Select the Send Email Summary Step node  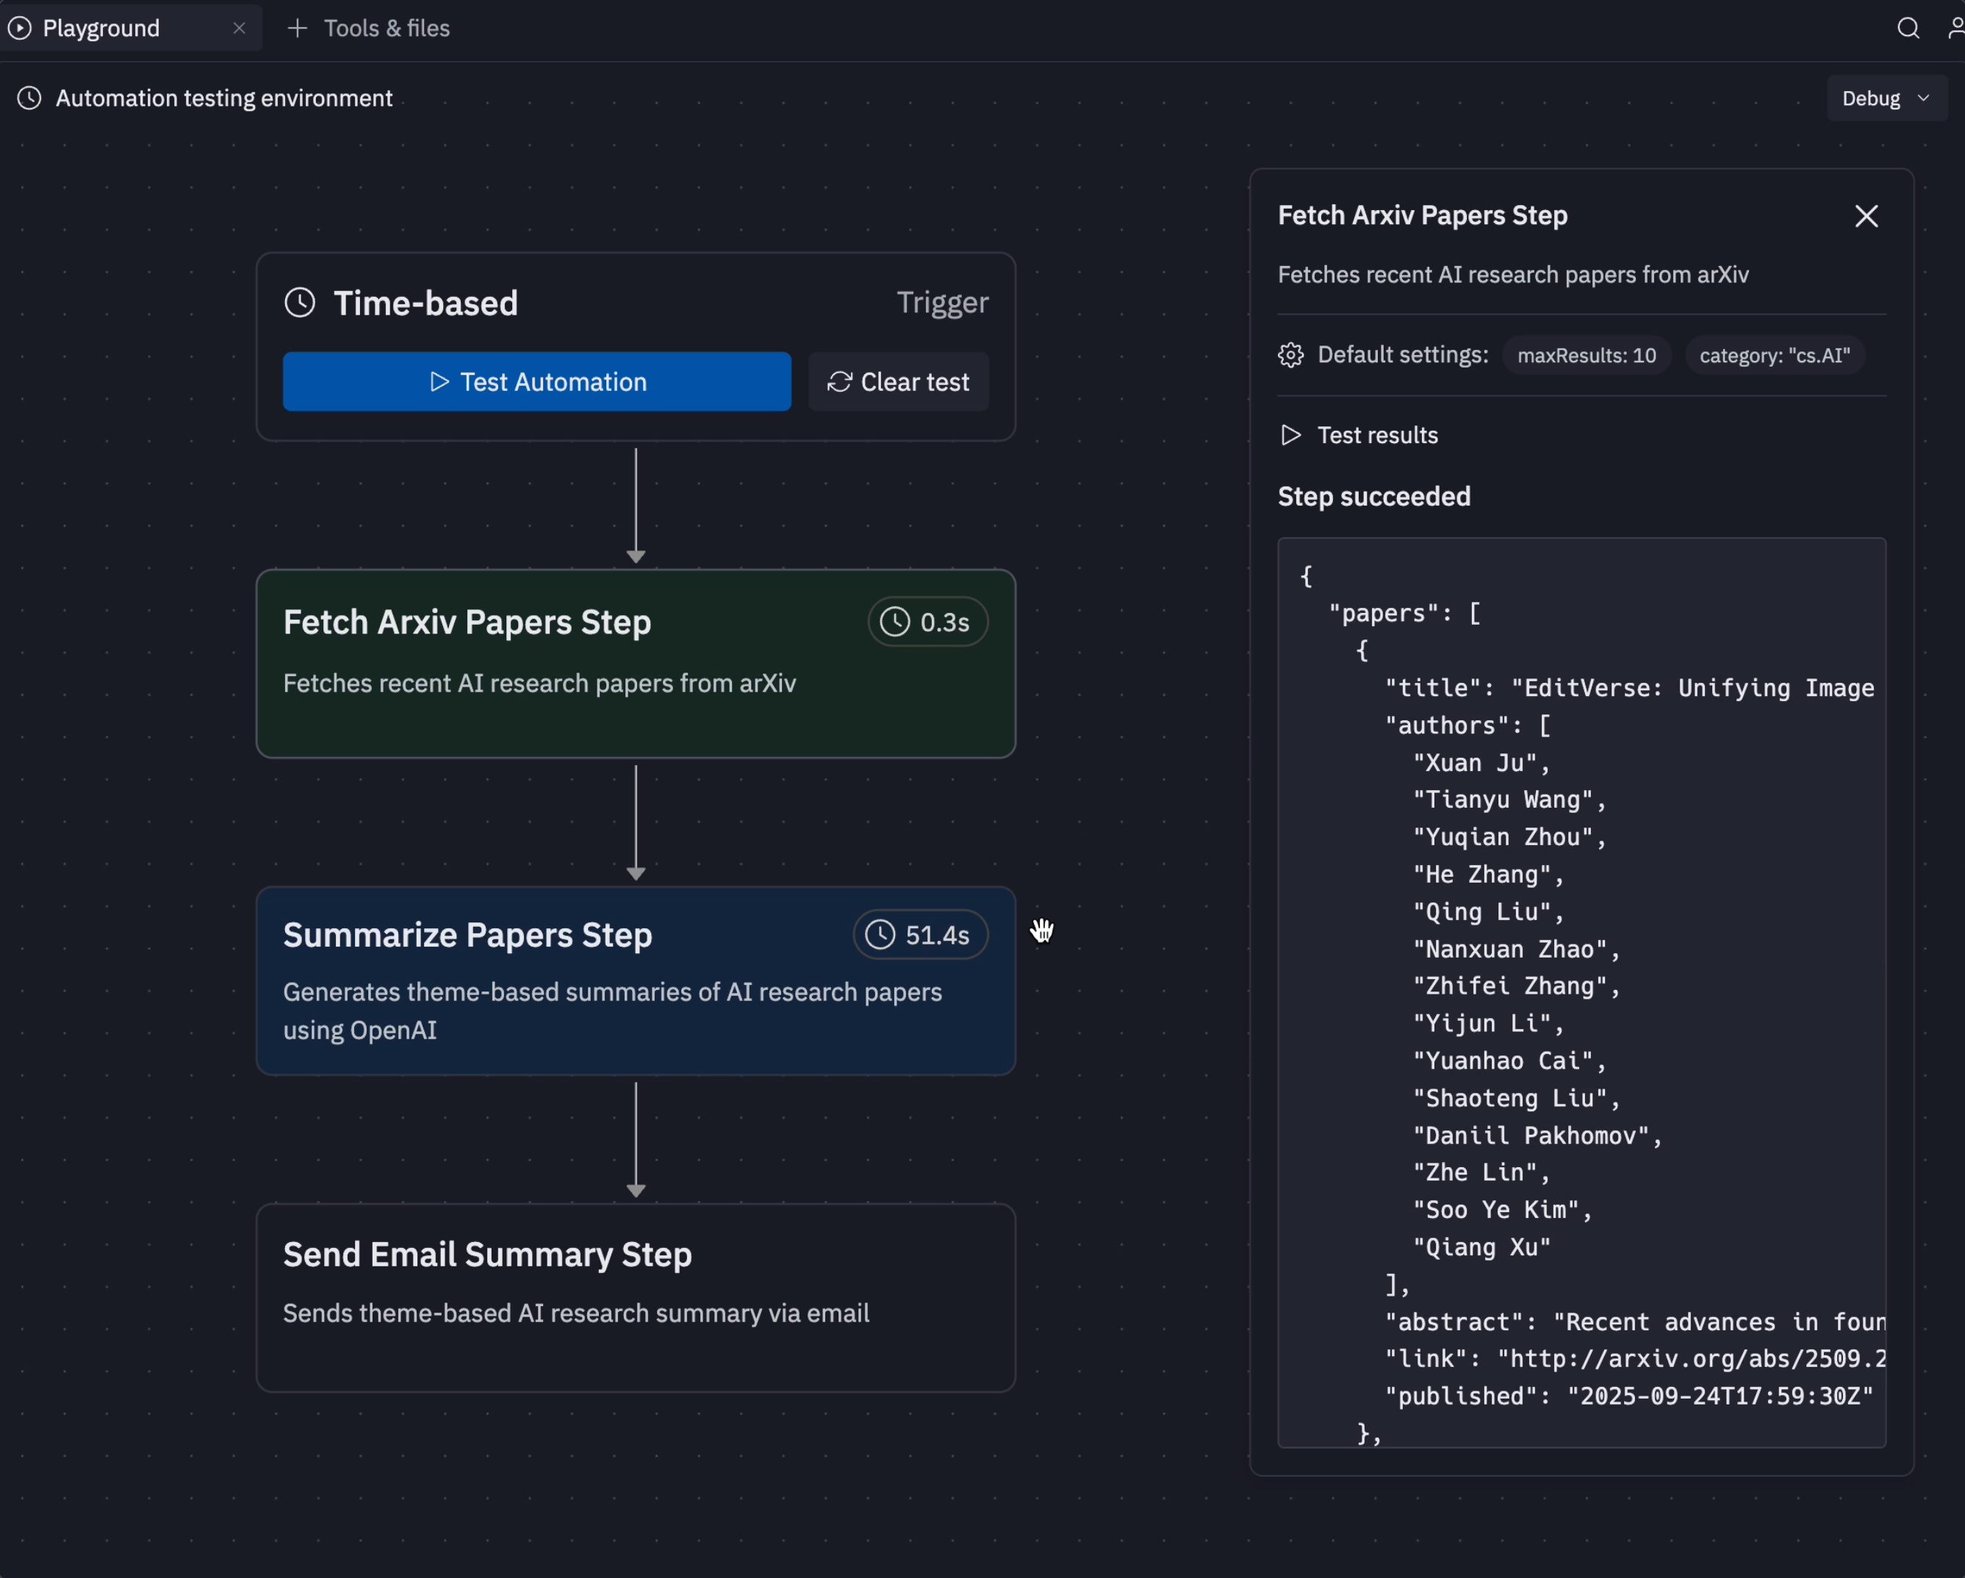click(635, 1298)
